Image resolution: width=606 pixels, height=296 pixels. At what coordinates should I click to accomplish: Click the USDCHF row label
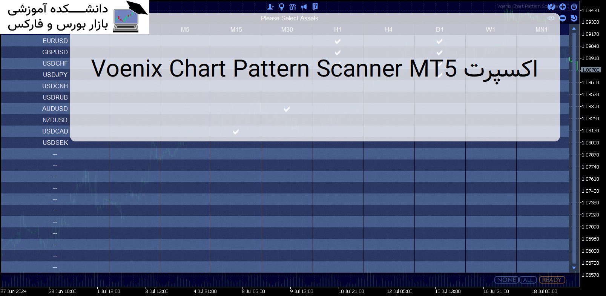(55, 63)
